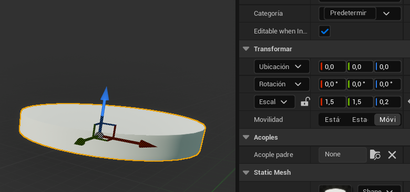Set Movilidad to Móvil

coord(387,120)
